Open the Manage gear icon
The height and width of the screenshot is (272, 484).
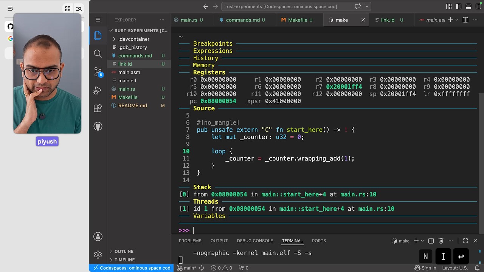point(98,255)
